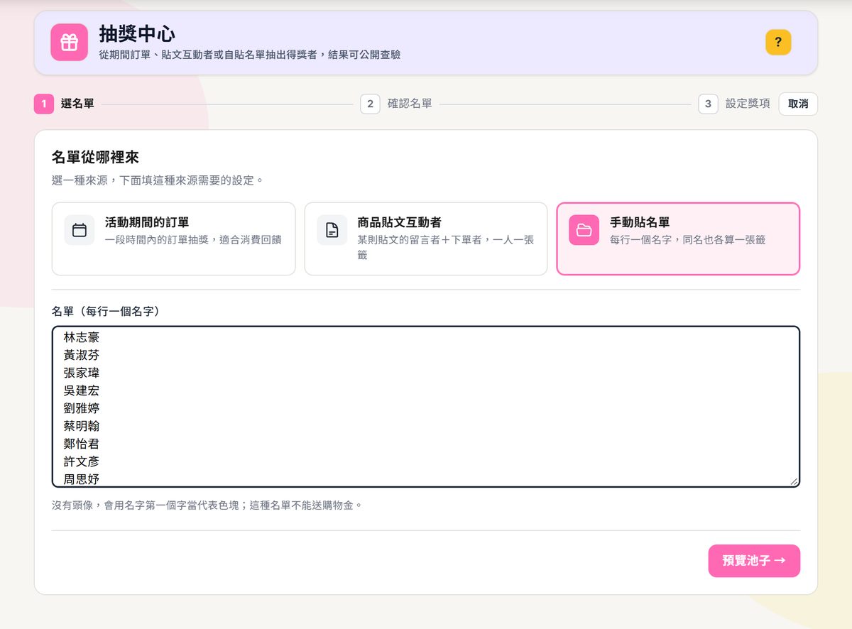Click the calendar icon on 活動期間的訂單 card
Viewport: 852px width, 629px height.
coord(80,230)
